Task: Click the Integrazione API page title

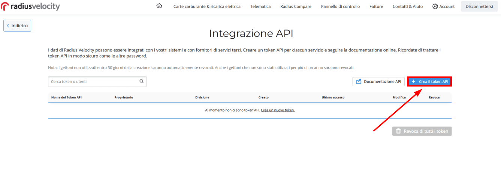Action: tap(251, 34)
